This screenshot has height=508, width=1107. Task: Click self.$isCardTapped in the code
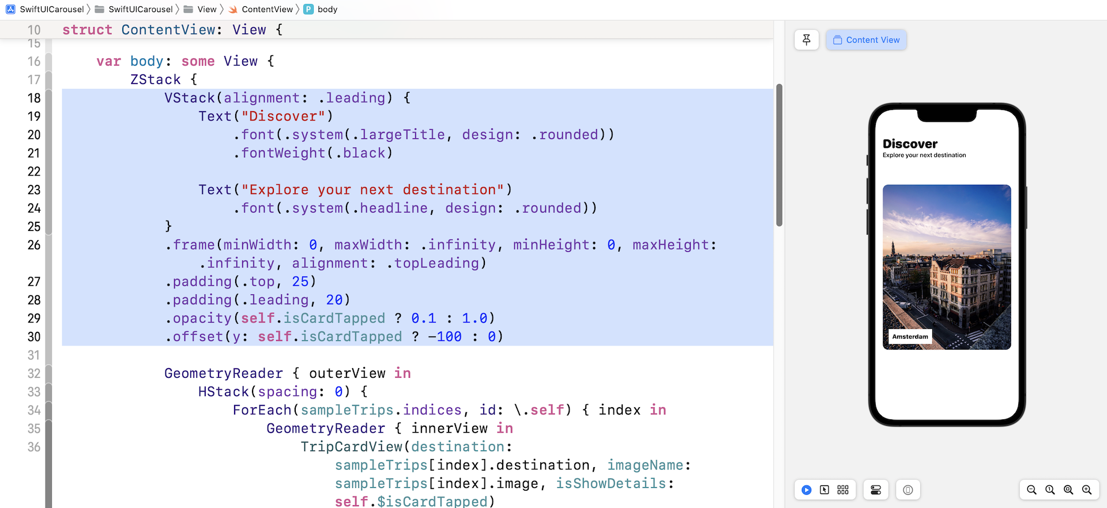[x=414, y=501]
